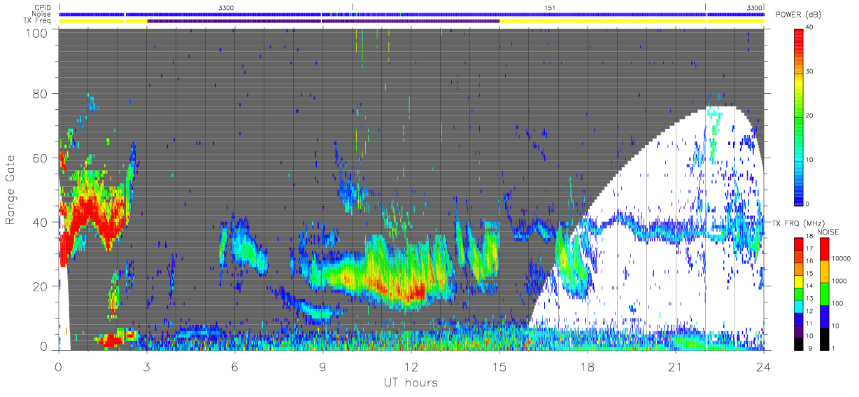Viewport: 859px width, 397px height.
Task: Click the 10000 label on NOISE legend
Action: tap(842, 259)
